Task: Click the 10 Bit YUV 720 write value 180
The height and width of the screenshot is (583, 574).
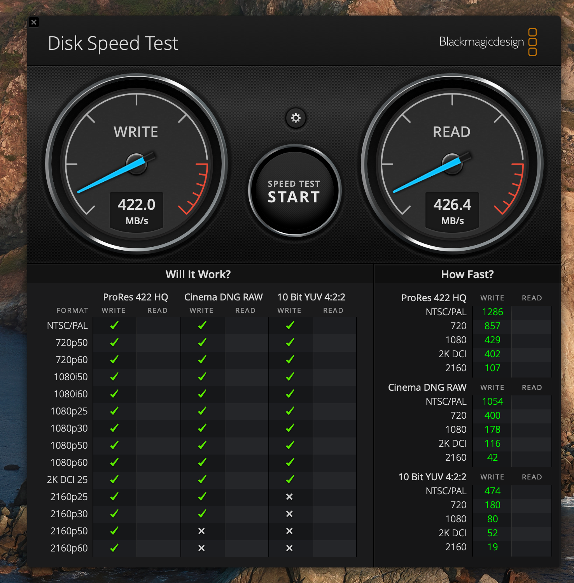Action: coord(492,505)
